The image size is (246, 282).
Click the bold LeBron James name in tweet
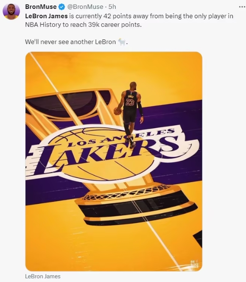(x=46, y=16)
